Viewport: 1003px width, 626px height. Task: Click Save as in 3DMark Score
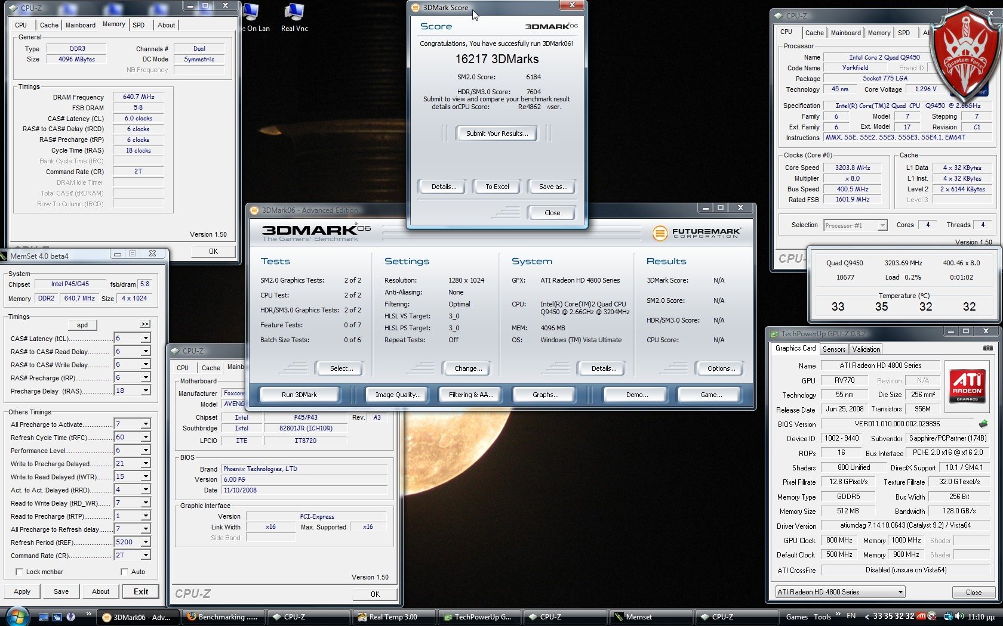coord(552,187)
